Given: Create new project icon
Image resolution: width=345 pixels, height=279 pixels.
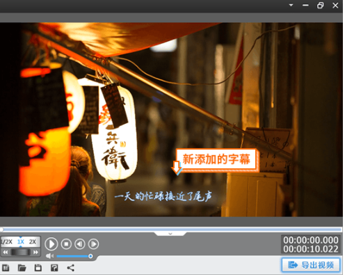Looking at the screenshot, I should [6, 268].
